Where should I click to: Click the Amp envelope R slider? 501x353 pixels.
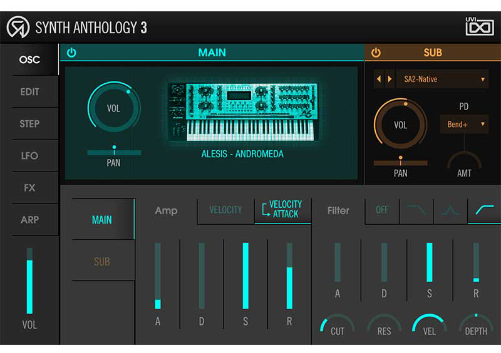click(289, 275)
